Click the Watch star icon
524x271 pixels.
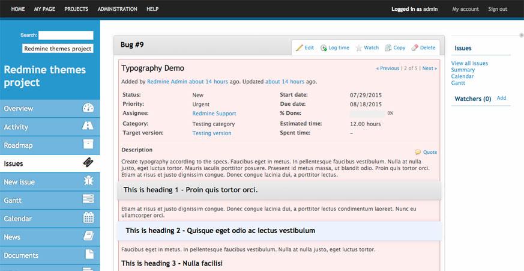coord(358,48)
